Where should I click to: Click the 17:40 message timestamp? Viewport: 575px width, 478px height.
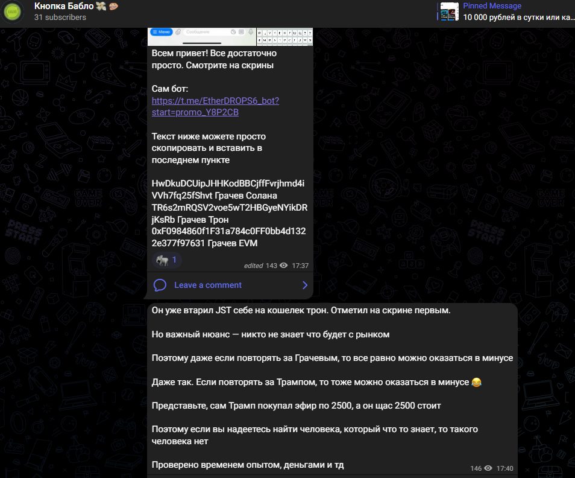click(504, 468)
